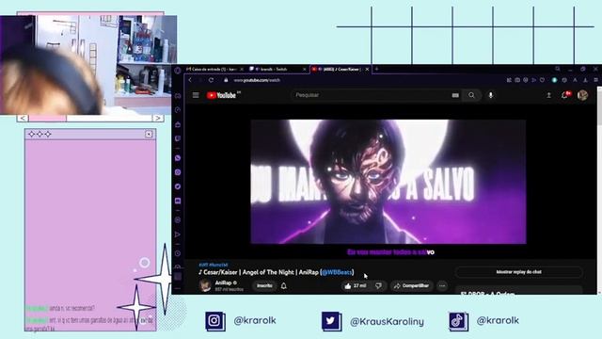The width and height of the screenshot is (602, 339).
Task: Open the Twitch panel in sidebar
Action: [178, 138]
